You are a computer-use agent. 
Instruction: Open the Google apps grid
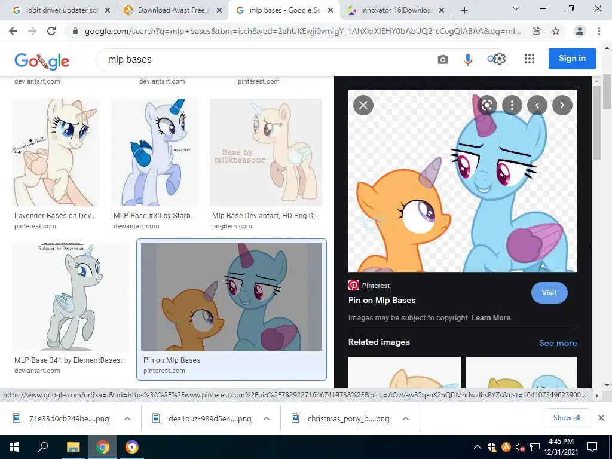click(530, 59)
